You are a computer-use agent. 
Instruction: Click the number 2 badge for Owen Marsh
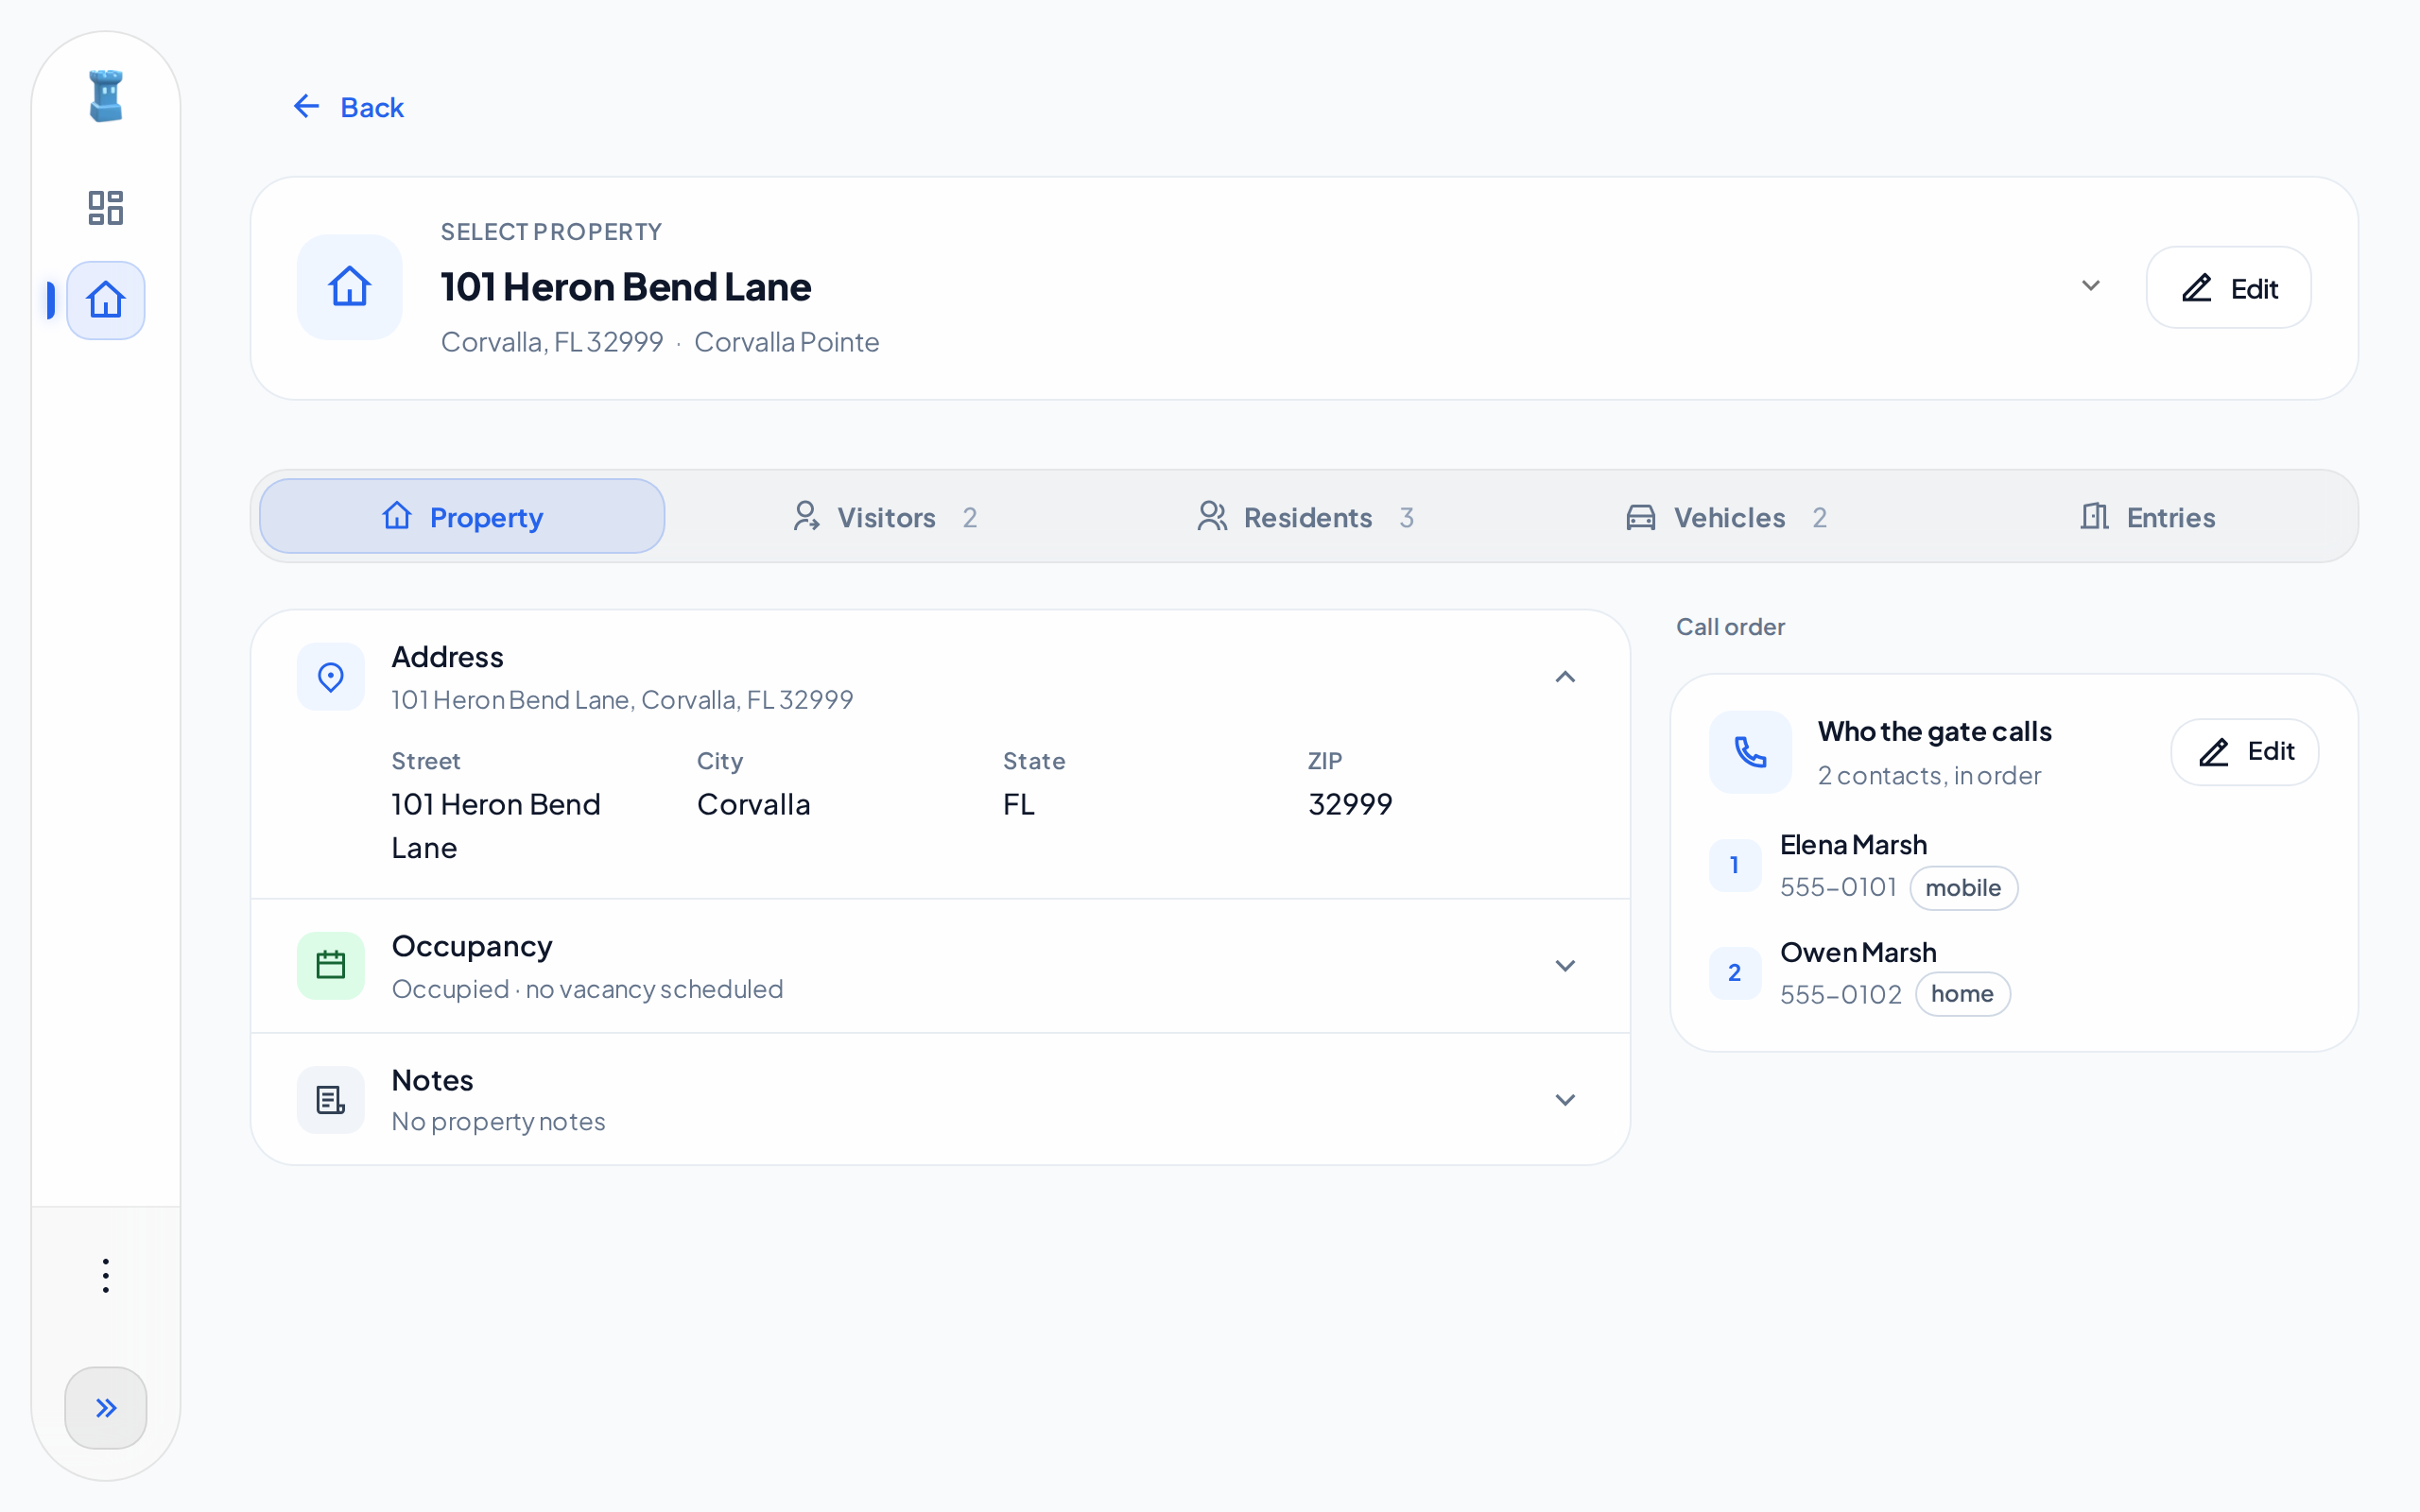[1735, 973]
